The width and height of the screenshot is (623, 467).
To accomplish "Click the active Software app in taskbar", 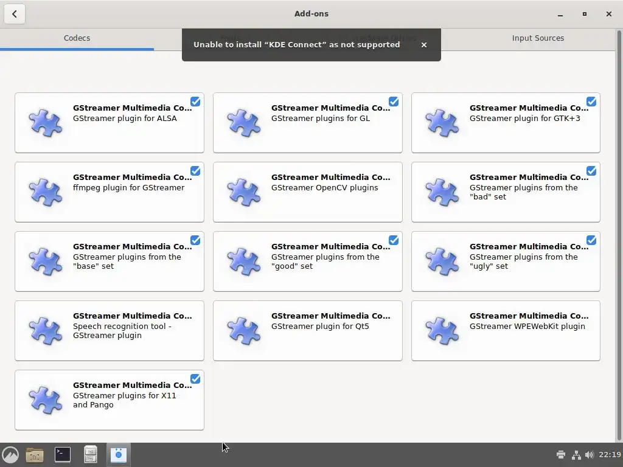I will [119, 455].
